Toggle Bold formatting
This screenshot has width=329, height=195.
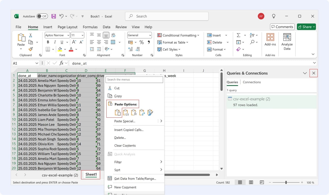[48, 42]
